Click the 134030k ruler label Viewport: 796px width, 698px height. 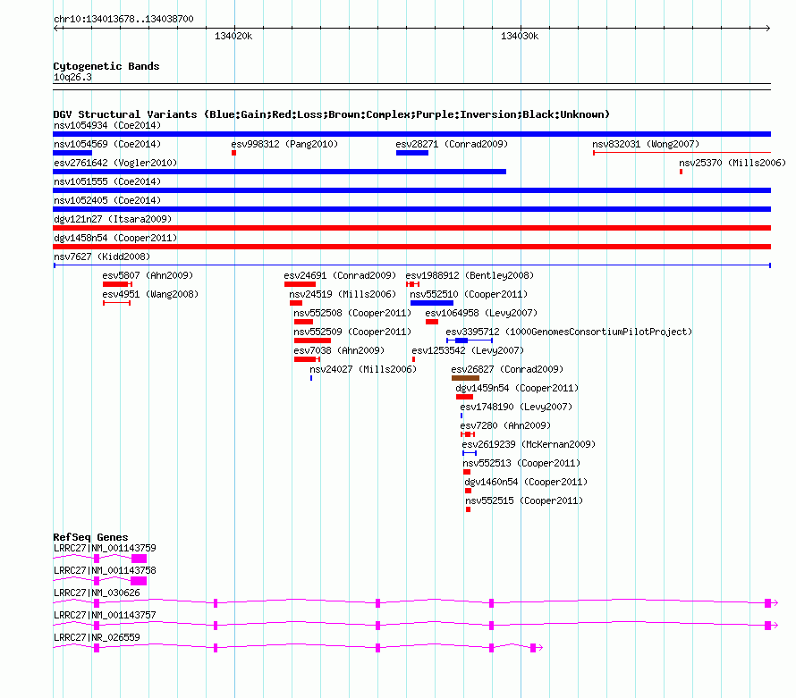520,36
